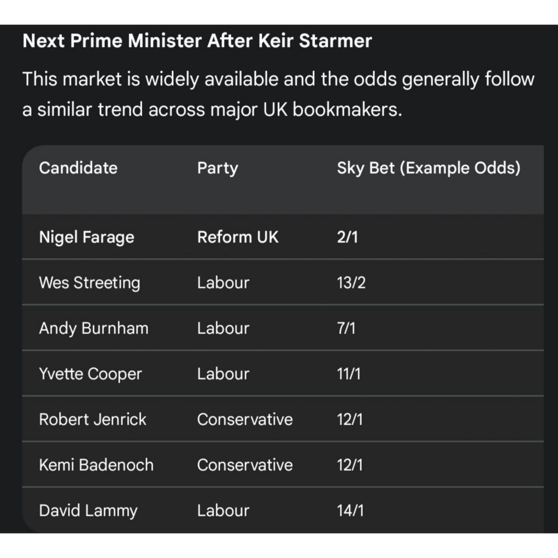Click Labour party next to Yvette Cooper
This screenshot has width=558, height=558.
click(x=223, y=374)
